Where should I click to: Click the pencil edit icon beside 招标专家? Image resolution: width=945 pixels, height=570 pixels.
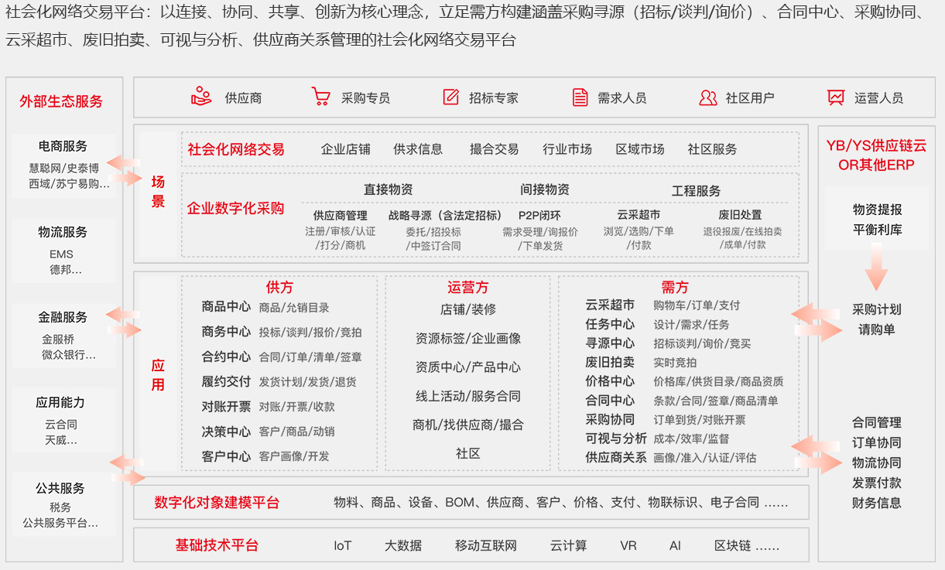pyautogui.click(x=450, y=97)
